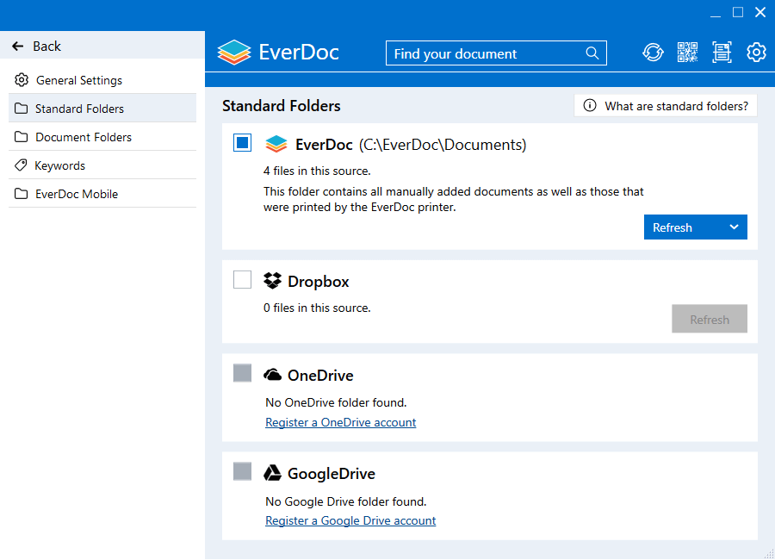Click the document scan icon in toolbar

(722, 52)
